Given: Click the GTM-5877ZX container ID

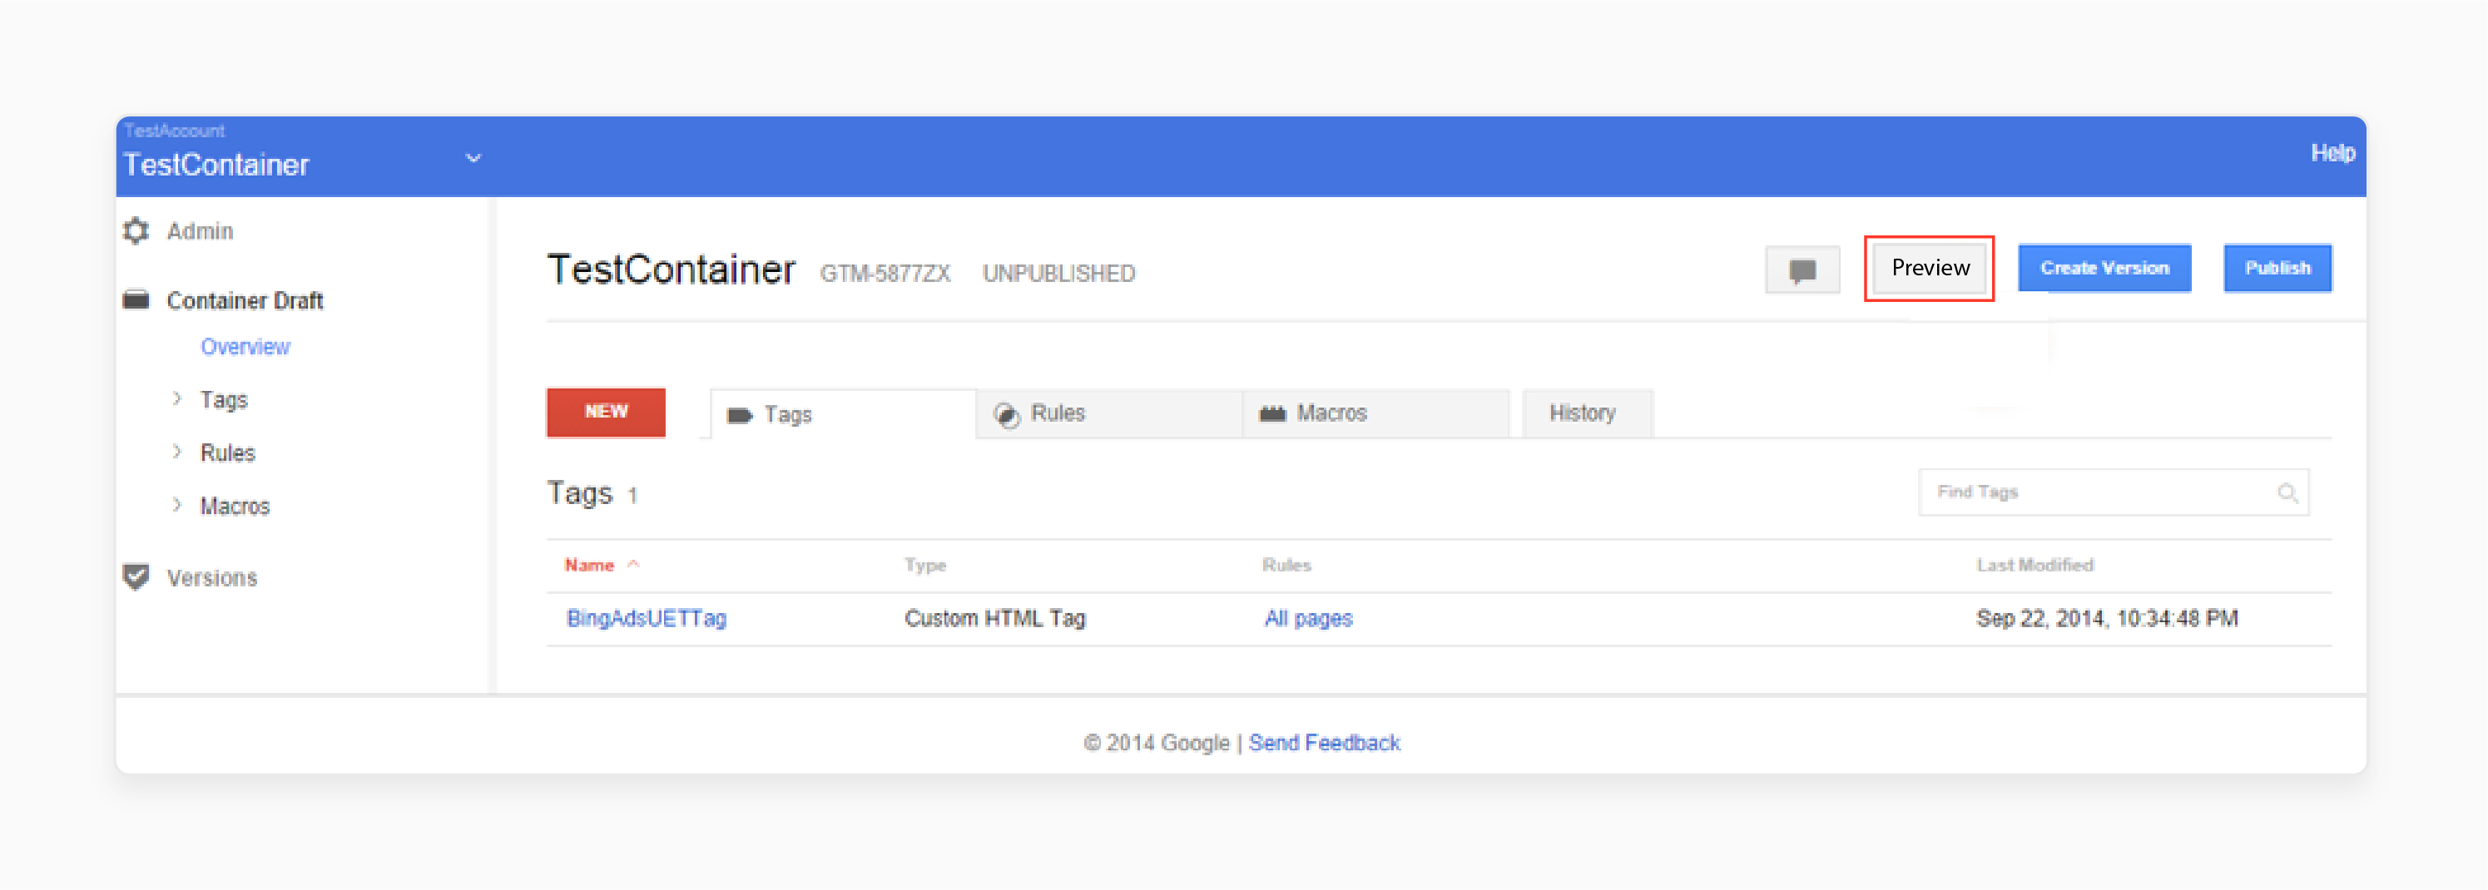Looking at the screenshot, I should point(885,273).
